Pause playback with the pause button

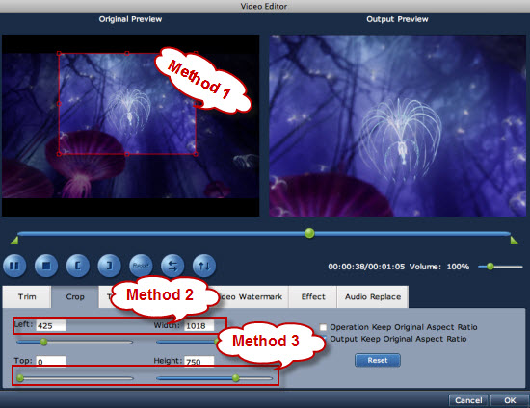tap(14, 266)
